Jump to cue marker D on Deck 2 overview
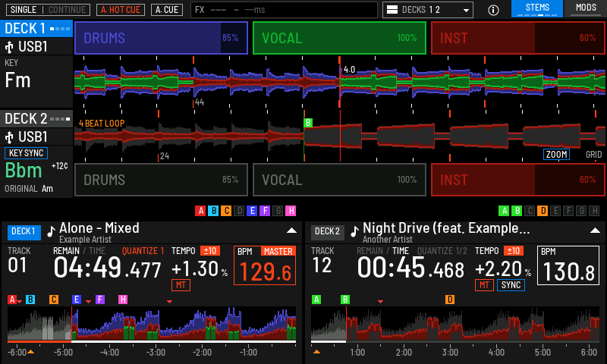Screen dimensions: 607x364 pos(450,300)
